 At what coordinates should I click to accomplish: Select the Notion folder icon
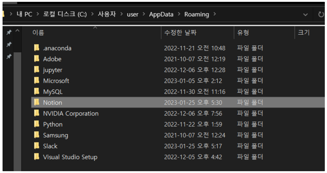[36, 102]
